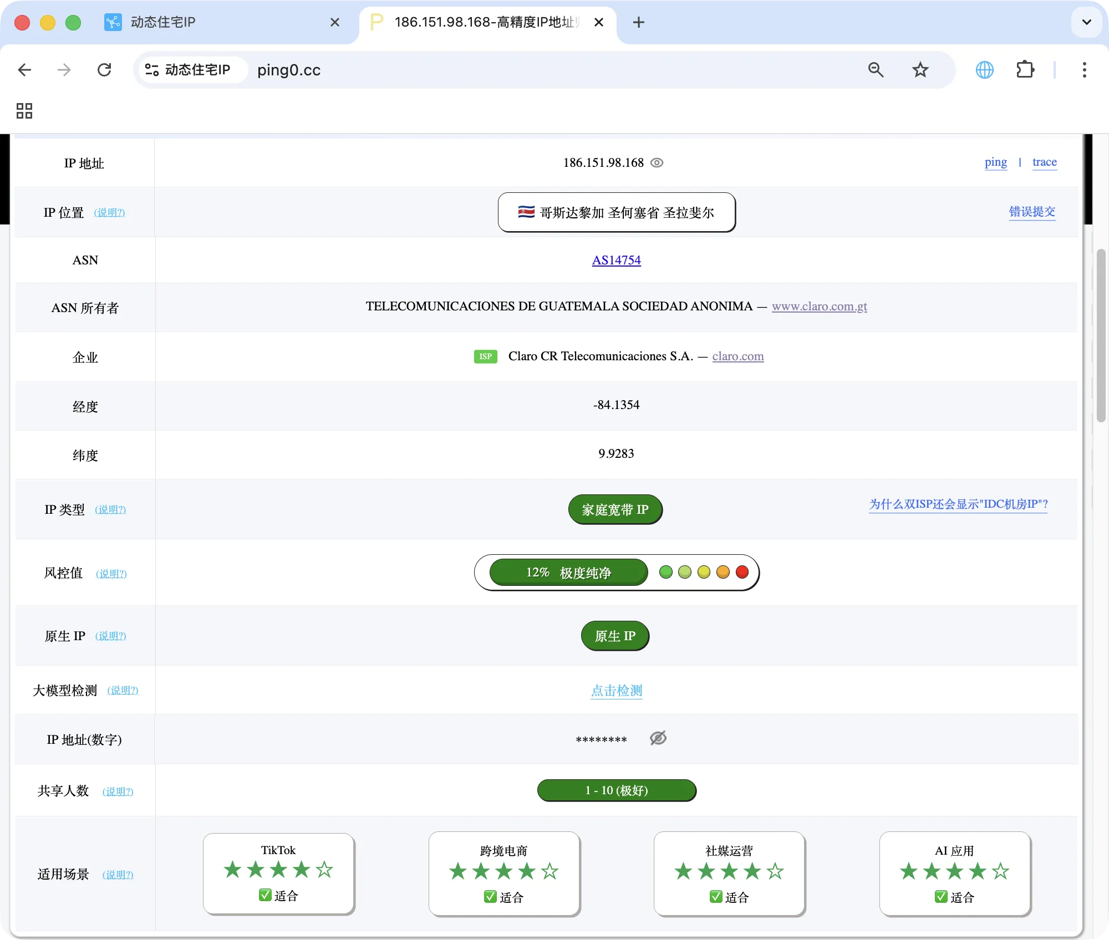1109x940 pixels.
Task: Open 说明 next to 适用场景
Action: coord(118,875)
